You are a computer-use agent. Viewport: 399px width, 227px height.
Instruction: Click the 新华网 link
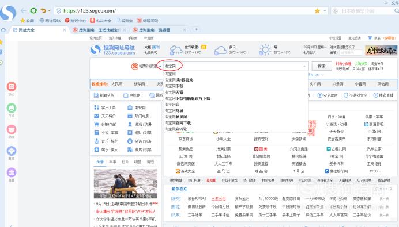(140, 84)
